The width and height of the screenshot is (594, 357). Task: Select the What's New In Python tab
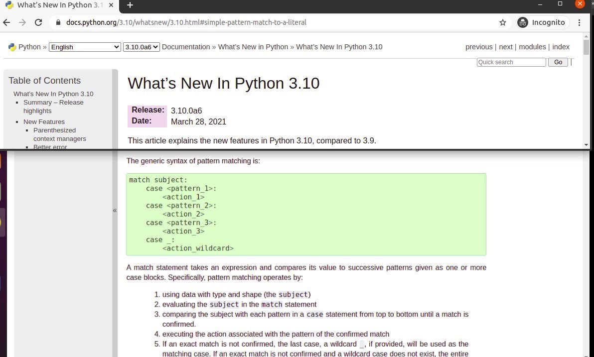point(59,5)
